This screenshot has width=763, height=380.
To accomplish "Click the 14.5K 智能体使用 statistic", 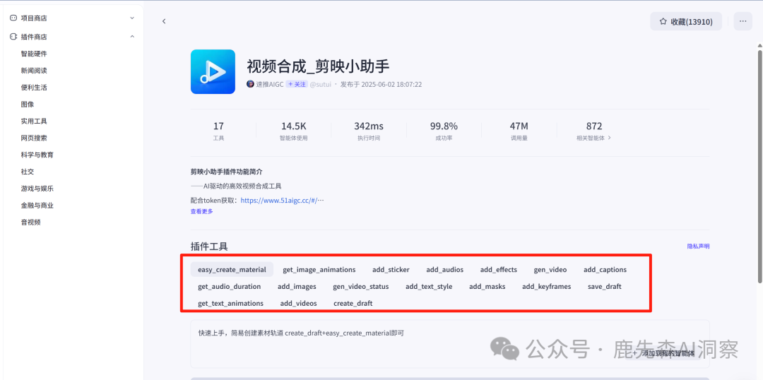I will tap(293, 131).
